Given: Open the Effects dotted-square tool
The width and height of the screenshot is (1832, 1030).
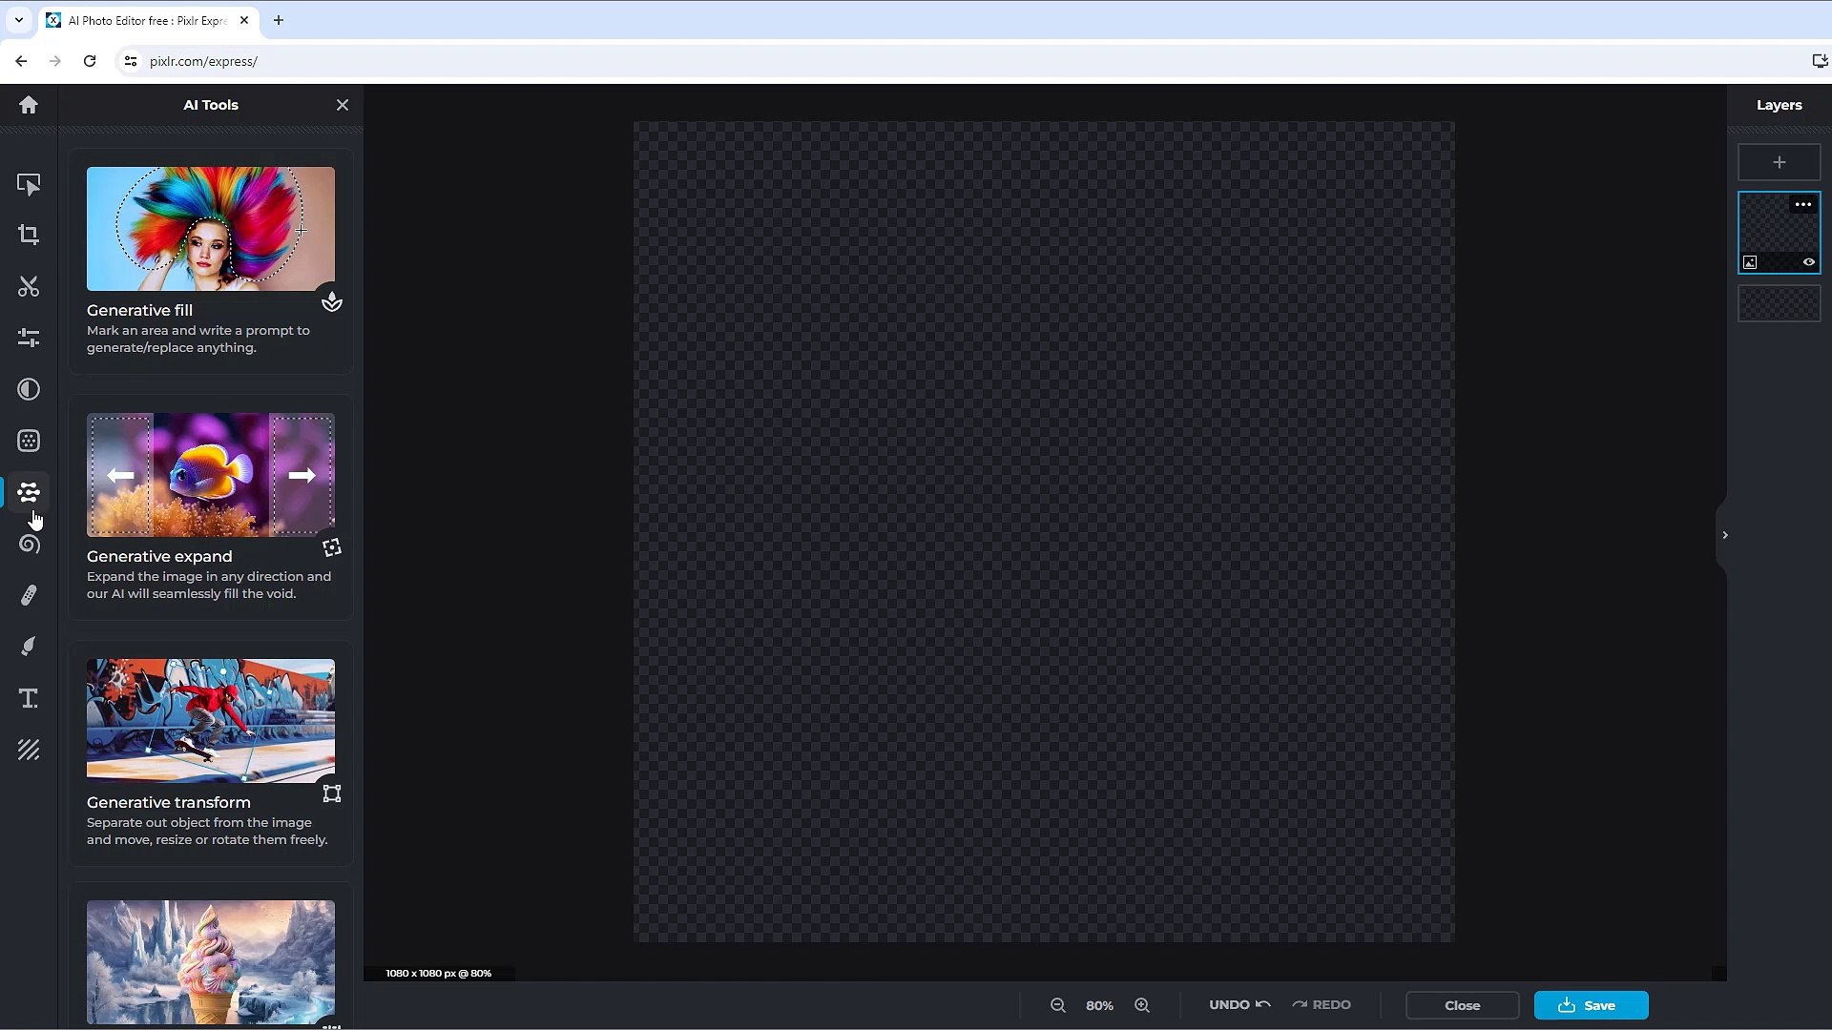Looking at the screenshot, I should [x=29, y=441].
